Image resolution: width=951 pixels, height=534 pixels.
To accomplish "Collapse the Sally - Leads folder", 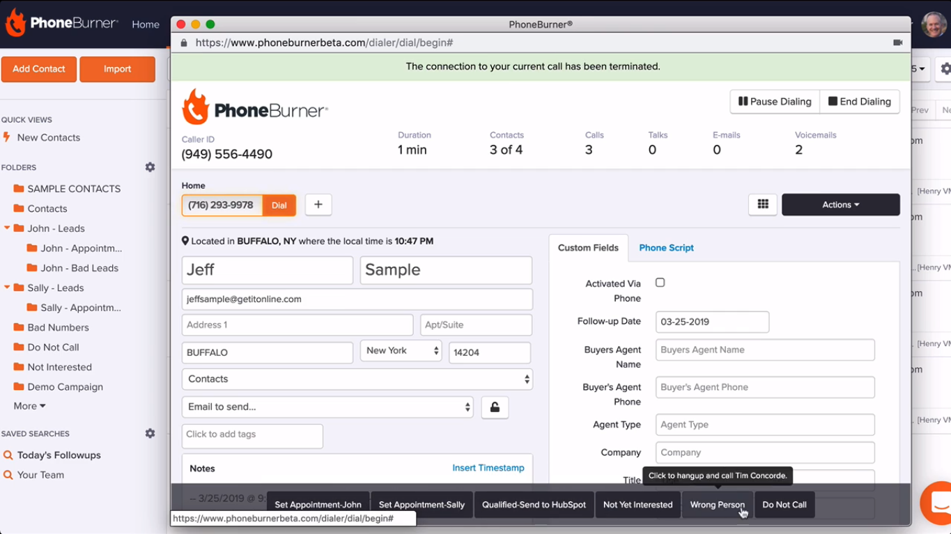I will point(8,288).
